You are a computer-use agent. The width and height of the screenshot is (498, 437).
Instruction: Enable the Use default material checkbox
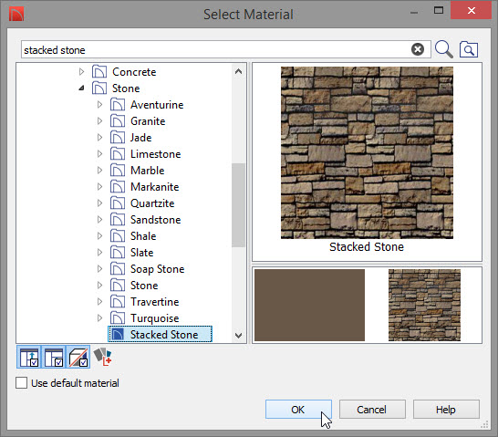21,383
